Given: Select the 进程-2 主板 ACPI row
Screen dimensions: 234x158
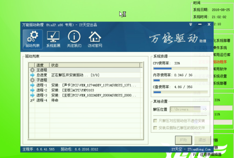Looking at the screenshot, I should click(85, 90).
